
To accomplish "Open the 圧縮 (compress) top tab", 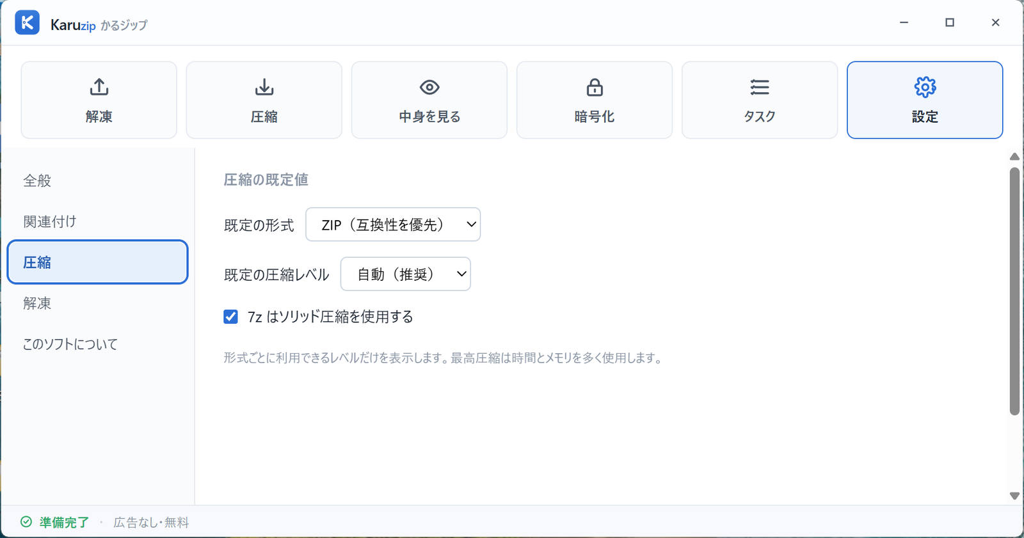I will 264,100.
